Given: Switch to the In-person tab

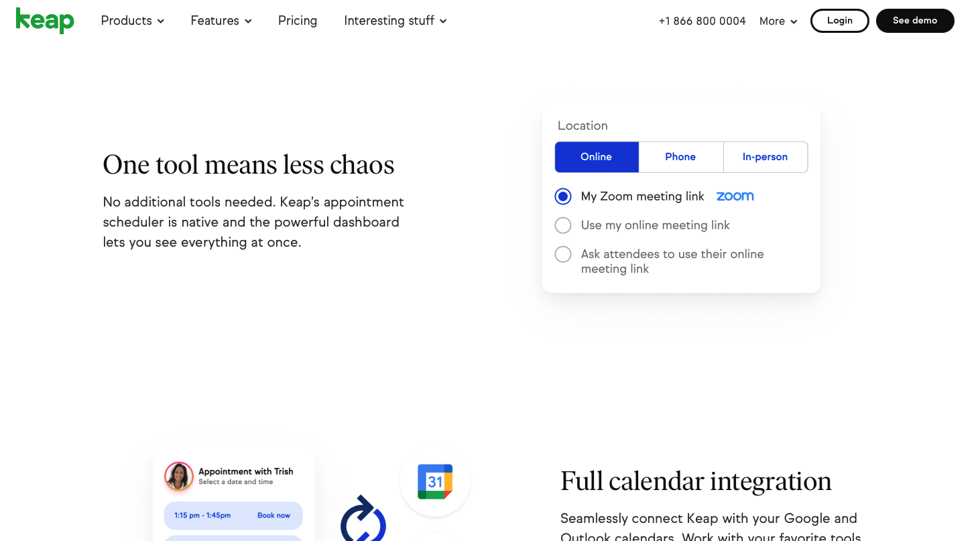Looking at the screenshot, I should click(765, 157).
